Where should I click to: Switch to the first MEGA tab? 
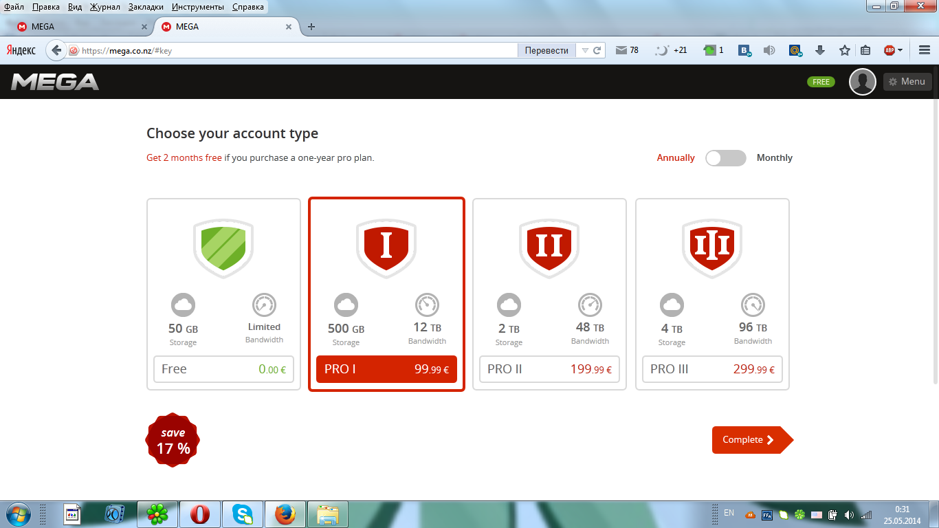81,27
